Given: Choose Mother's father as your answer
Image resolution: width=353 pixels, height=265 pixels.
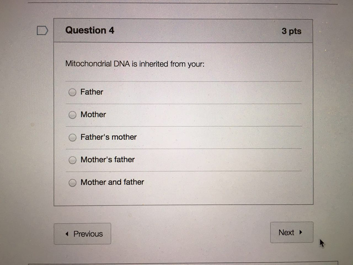Looking at the screenshot, I should tap(73, 160).
